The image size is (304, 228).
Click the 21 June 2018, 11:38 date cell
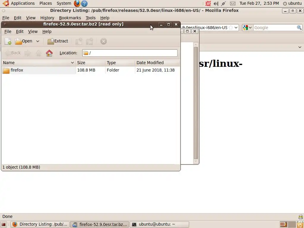(x=156, y=70)
